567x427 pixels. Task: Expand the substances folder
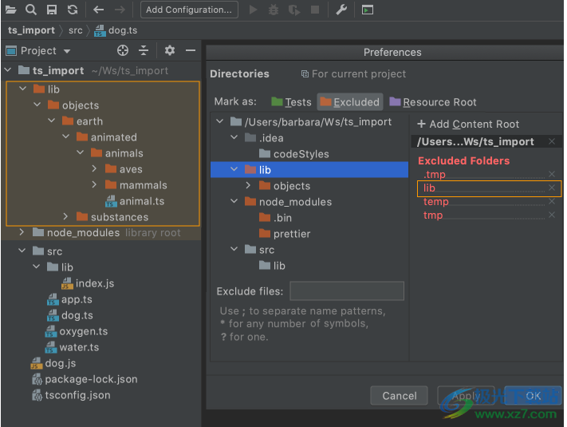[65, 216]
